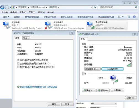Click 关闭(C) in the status dialog
Image resolution: width=139 pixels, height=108 pixels.
pos(131,98)
